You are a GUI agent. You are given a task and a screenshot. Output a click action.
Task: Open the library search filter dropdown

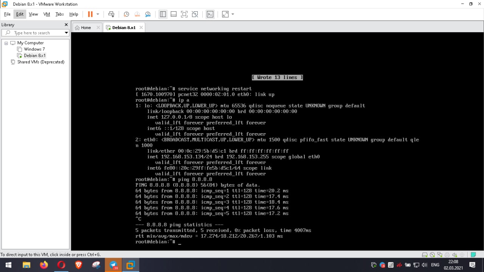point(67,33)
